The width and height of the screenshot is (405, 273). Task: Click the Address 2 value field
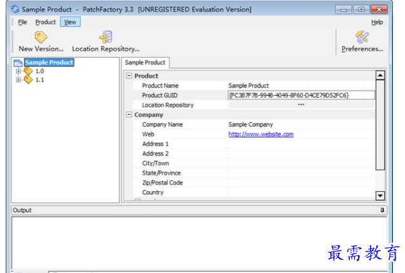point(301,154)
